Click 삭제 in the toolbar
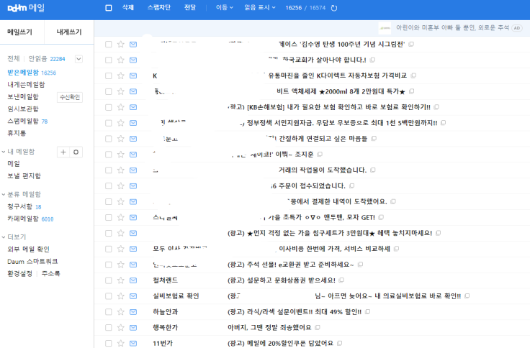 click(128, 7)
